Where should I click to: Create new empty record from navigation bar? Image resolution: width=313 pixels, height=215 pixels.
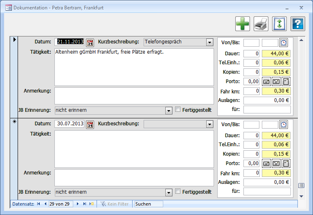[92, 204]
